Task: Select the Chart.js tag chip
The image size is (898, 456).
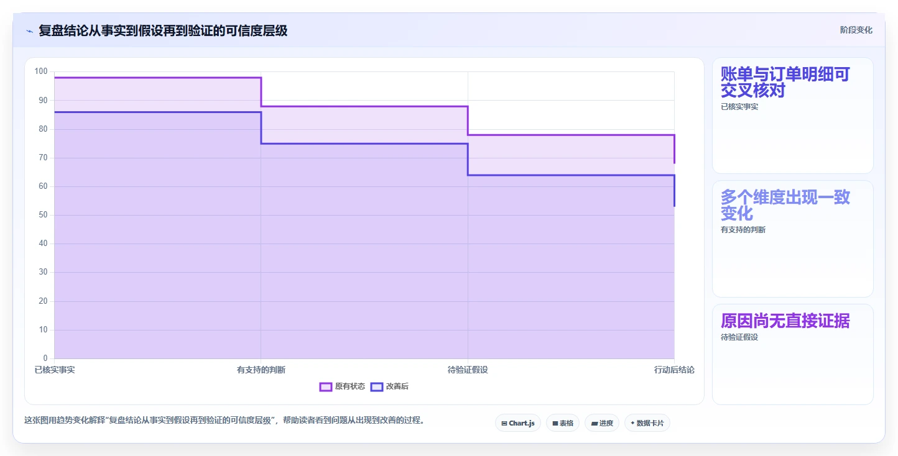Action: 518,423
